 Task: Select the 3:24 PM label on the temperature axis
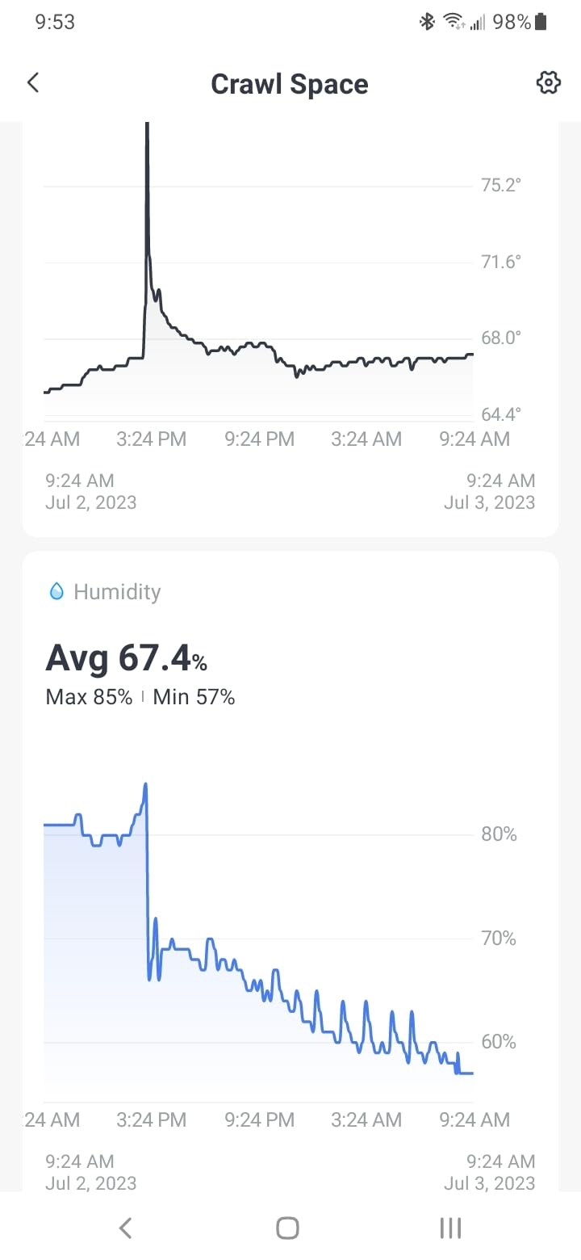tap(151, 439)
